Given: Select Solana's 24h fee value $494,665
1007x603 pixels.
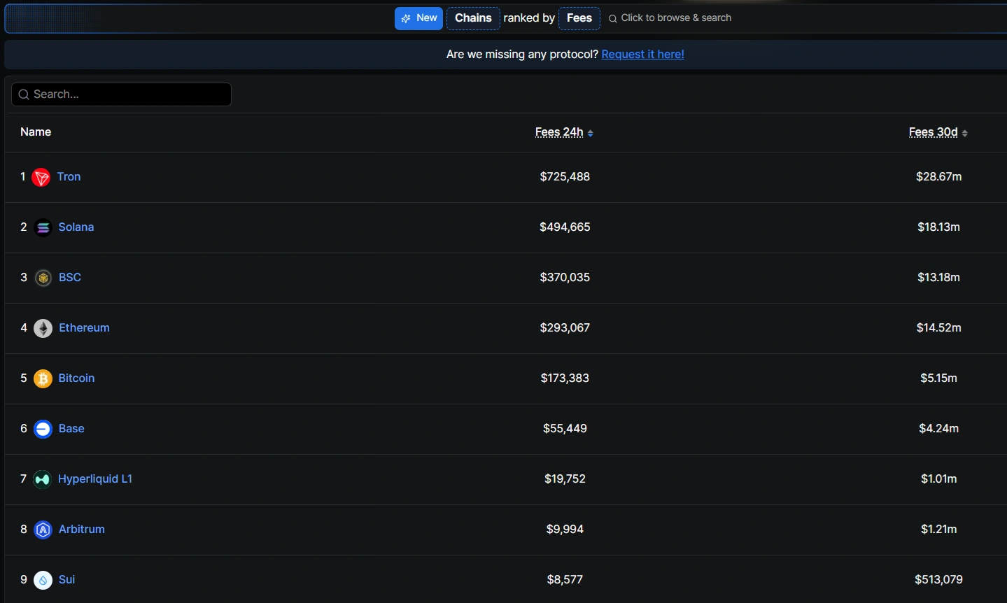Looking at the screenshot, I should click(565, 227).
